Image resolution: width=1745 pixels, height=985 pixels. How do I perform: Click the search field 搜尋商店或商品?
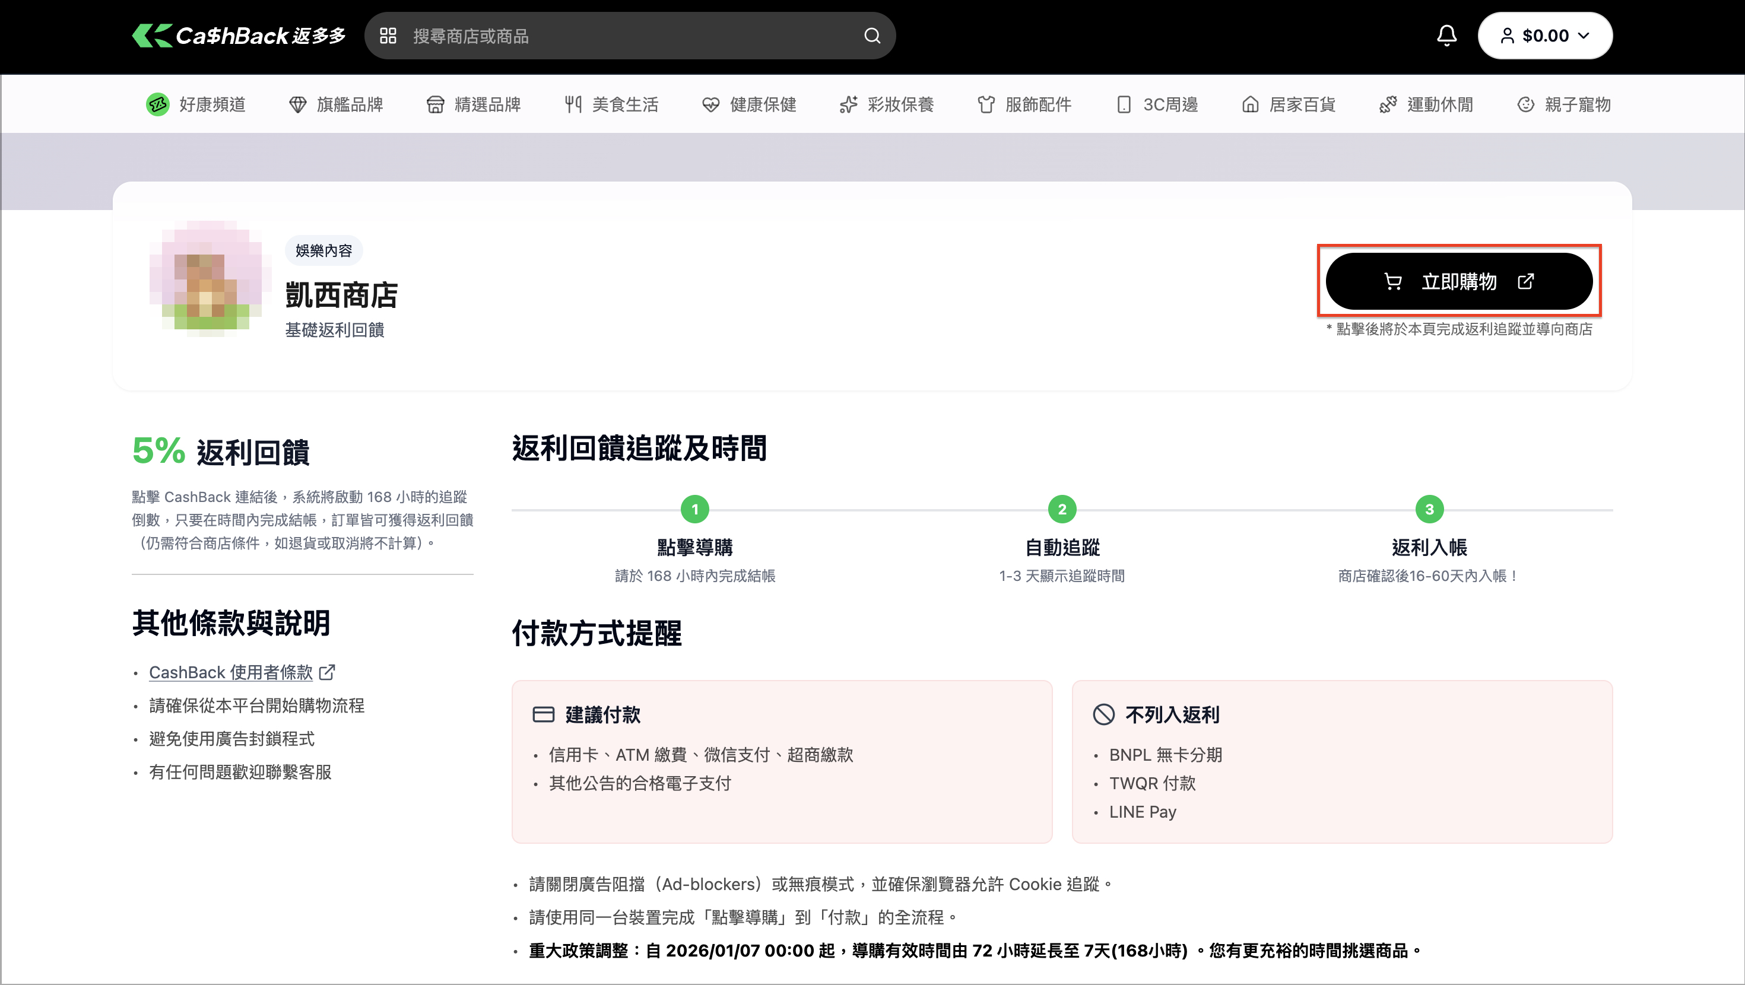[x=630, y=36]
